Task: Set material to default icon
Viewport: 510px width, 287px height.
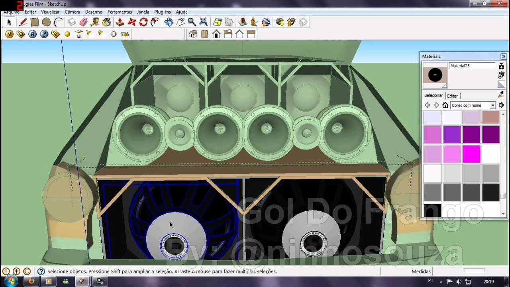Action: pyautogui.click(x=501, y=84)
